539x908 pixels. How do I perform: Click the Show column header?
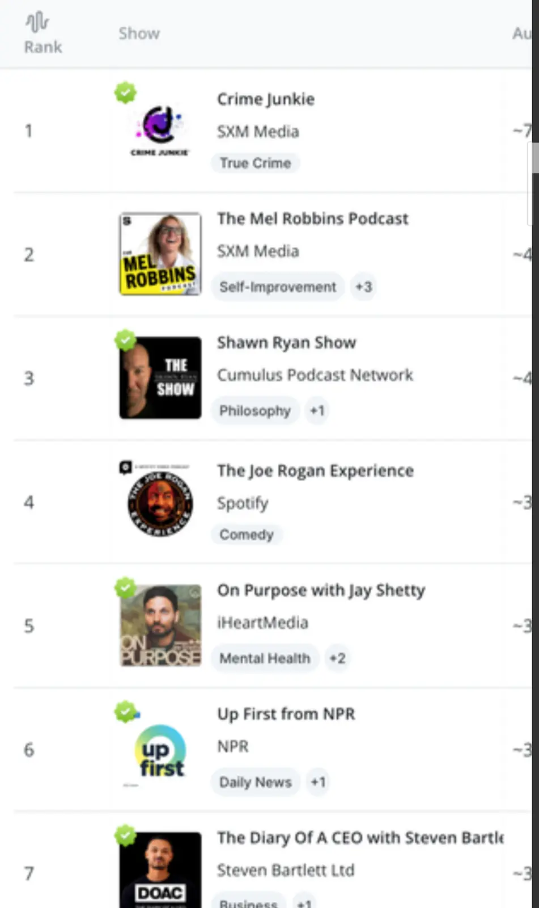[139, 33]
